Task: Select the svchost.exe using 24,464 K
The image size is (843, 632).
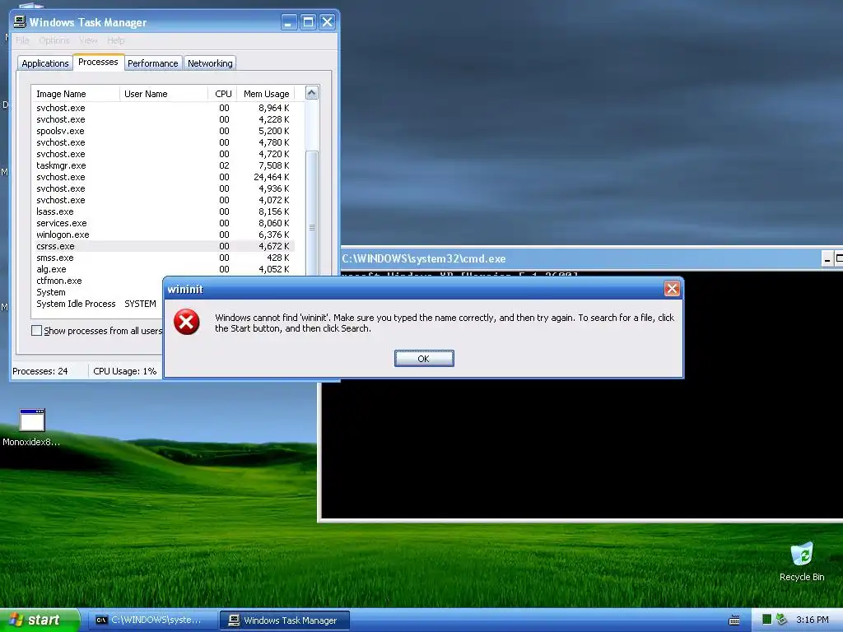Action: (163, 178)
